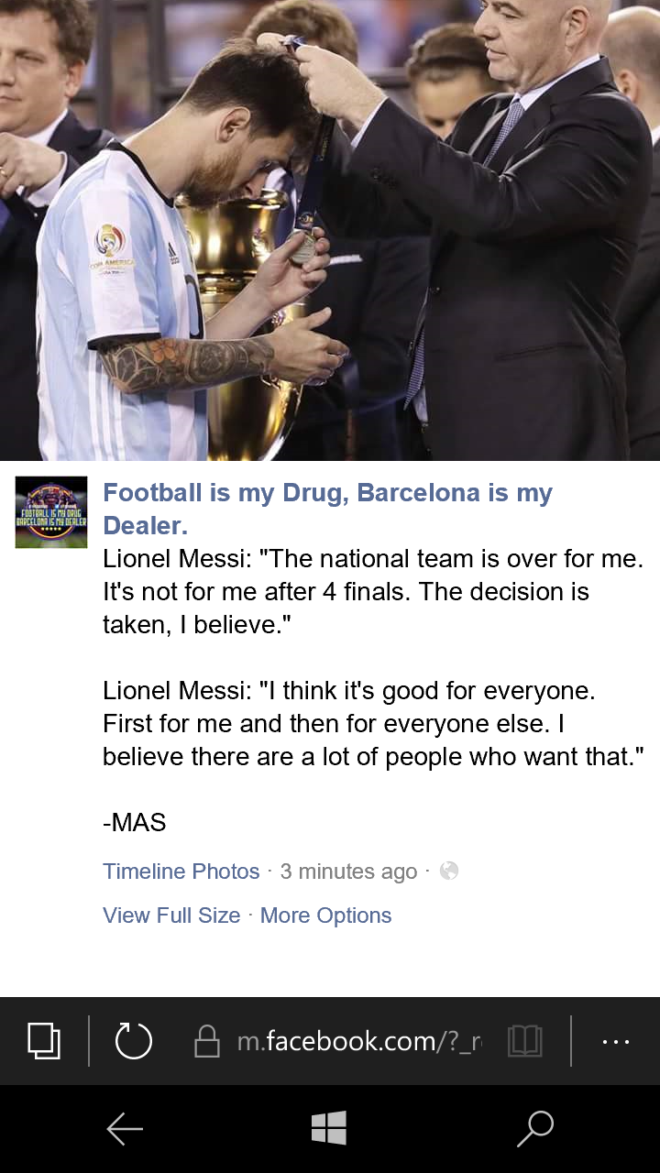Open the Messi medal ceremony photo

coord(330,229)
